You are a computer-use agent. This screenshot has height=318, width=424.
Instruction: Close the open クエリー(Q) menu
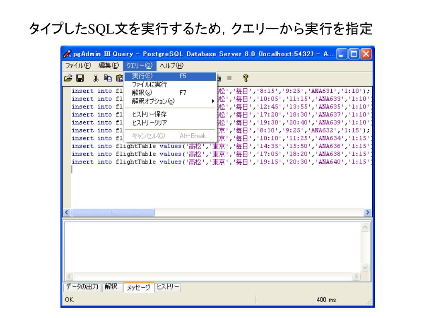[140, 65]
